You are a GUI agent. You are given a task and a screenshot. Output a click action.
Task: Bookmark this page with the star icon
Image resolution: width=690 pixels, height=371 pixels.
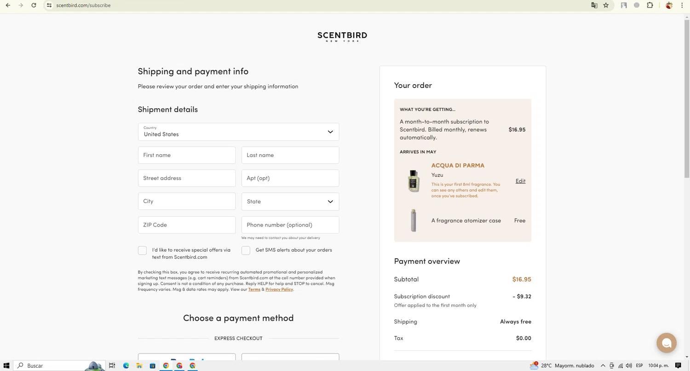click(x=606, y=5)
